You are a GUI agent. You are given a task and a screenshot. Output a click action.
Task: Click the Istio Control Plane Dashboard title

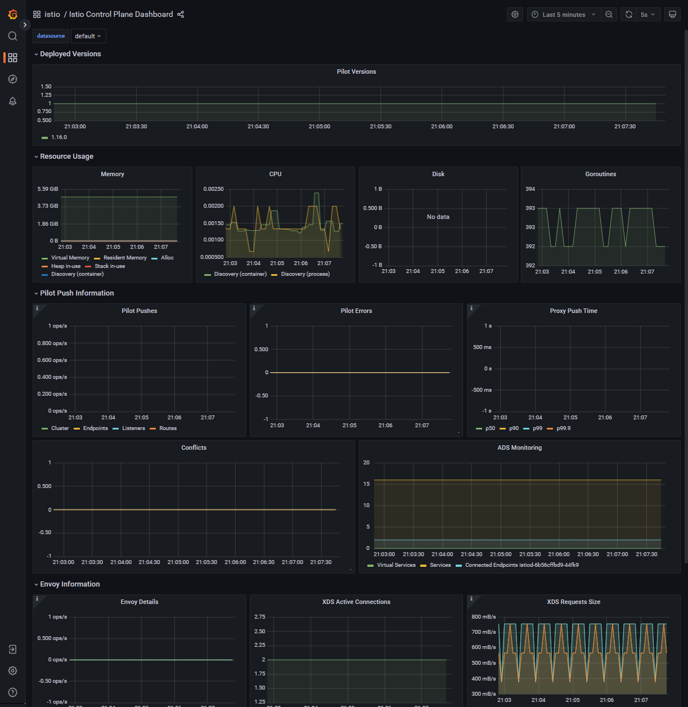coord(121,15)
